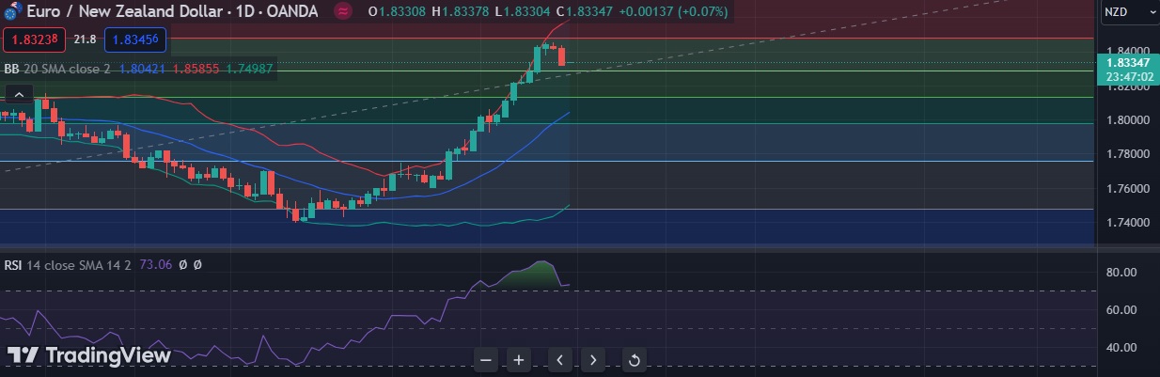Viewport: 1160px width, 377px height.
Task: Click the 80.00 RSI axis label
Action: click(1121, 273)
